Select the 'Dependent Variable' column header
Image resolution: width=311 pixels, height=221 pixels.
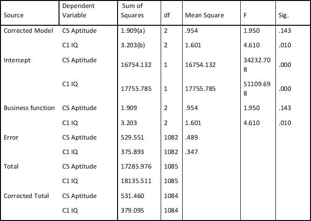pos(78,10)
